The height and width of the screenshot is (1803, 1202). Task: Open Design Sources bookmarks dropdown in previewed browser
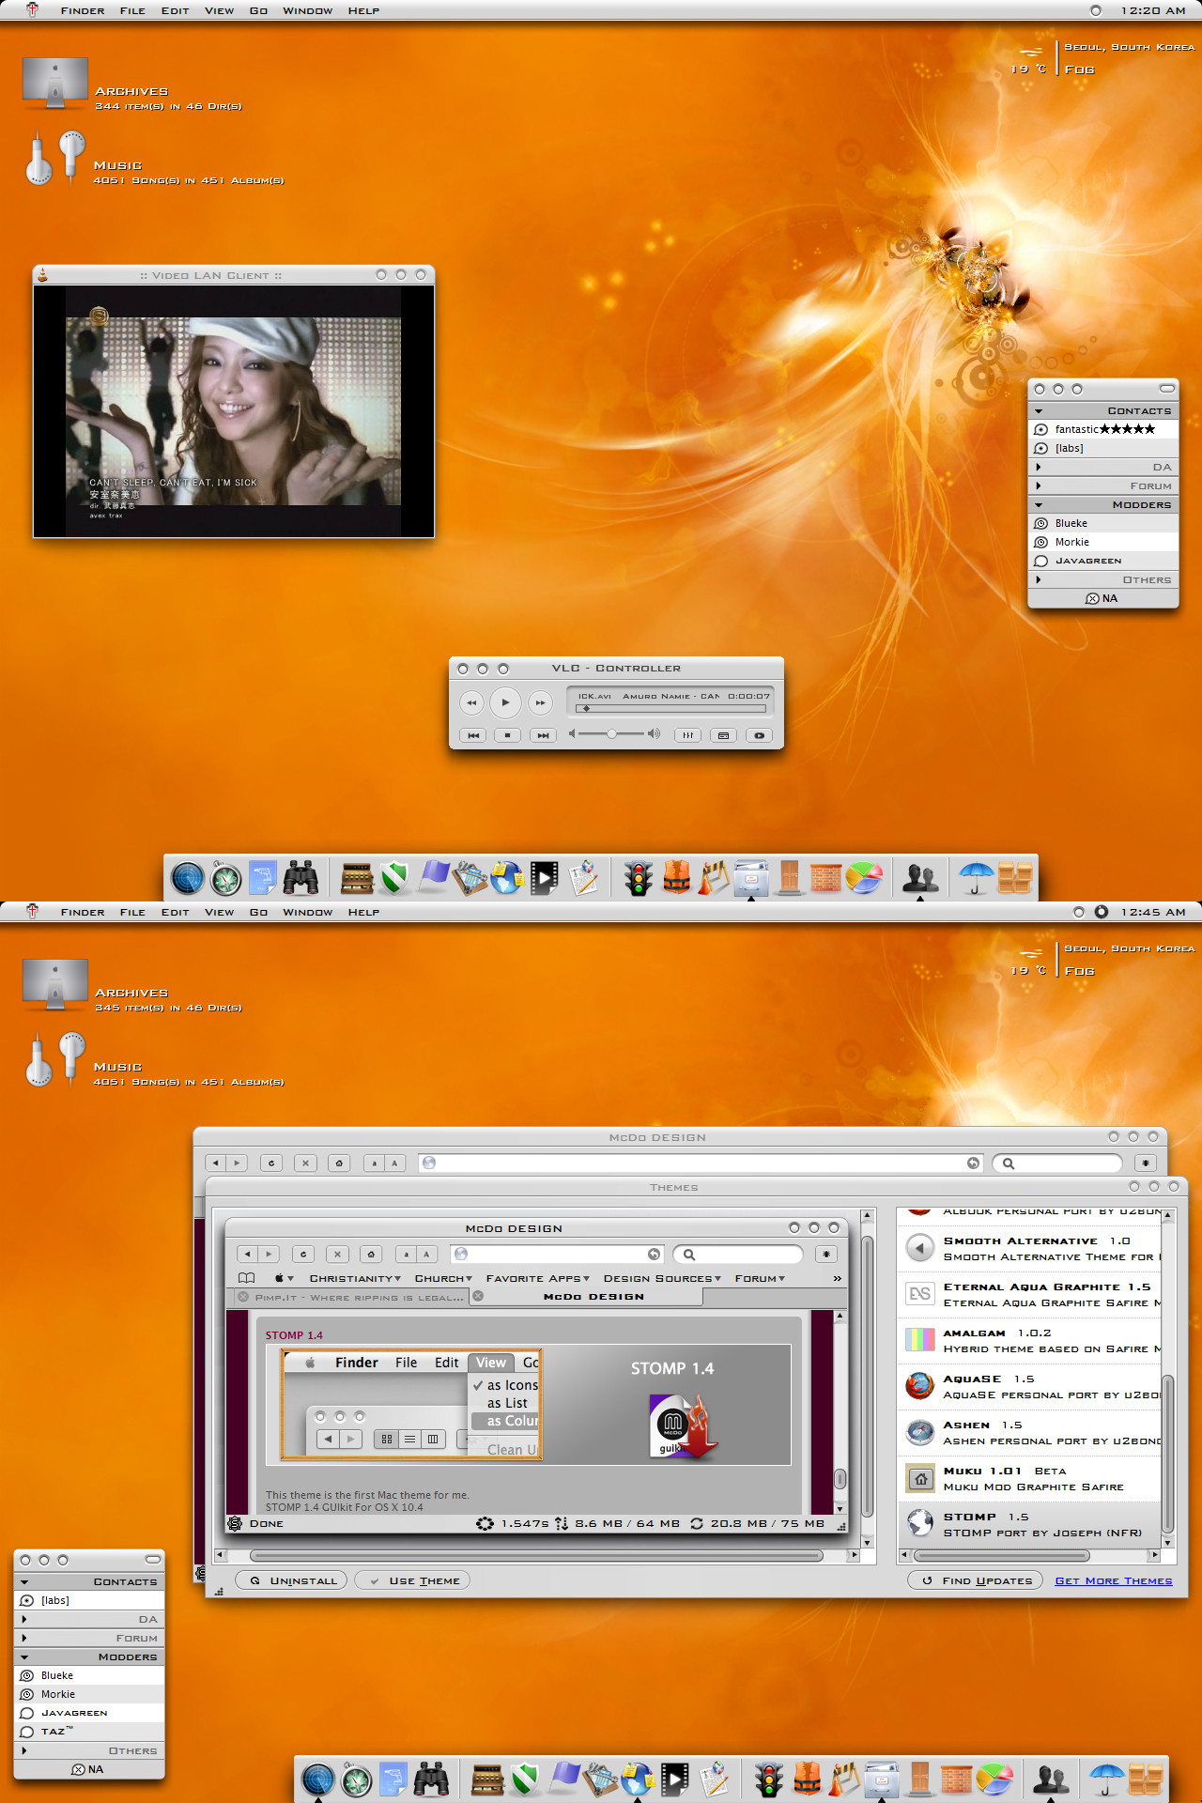pos(662,1278)
